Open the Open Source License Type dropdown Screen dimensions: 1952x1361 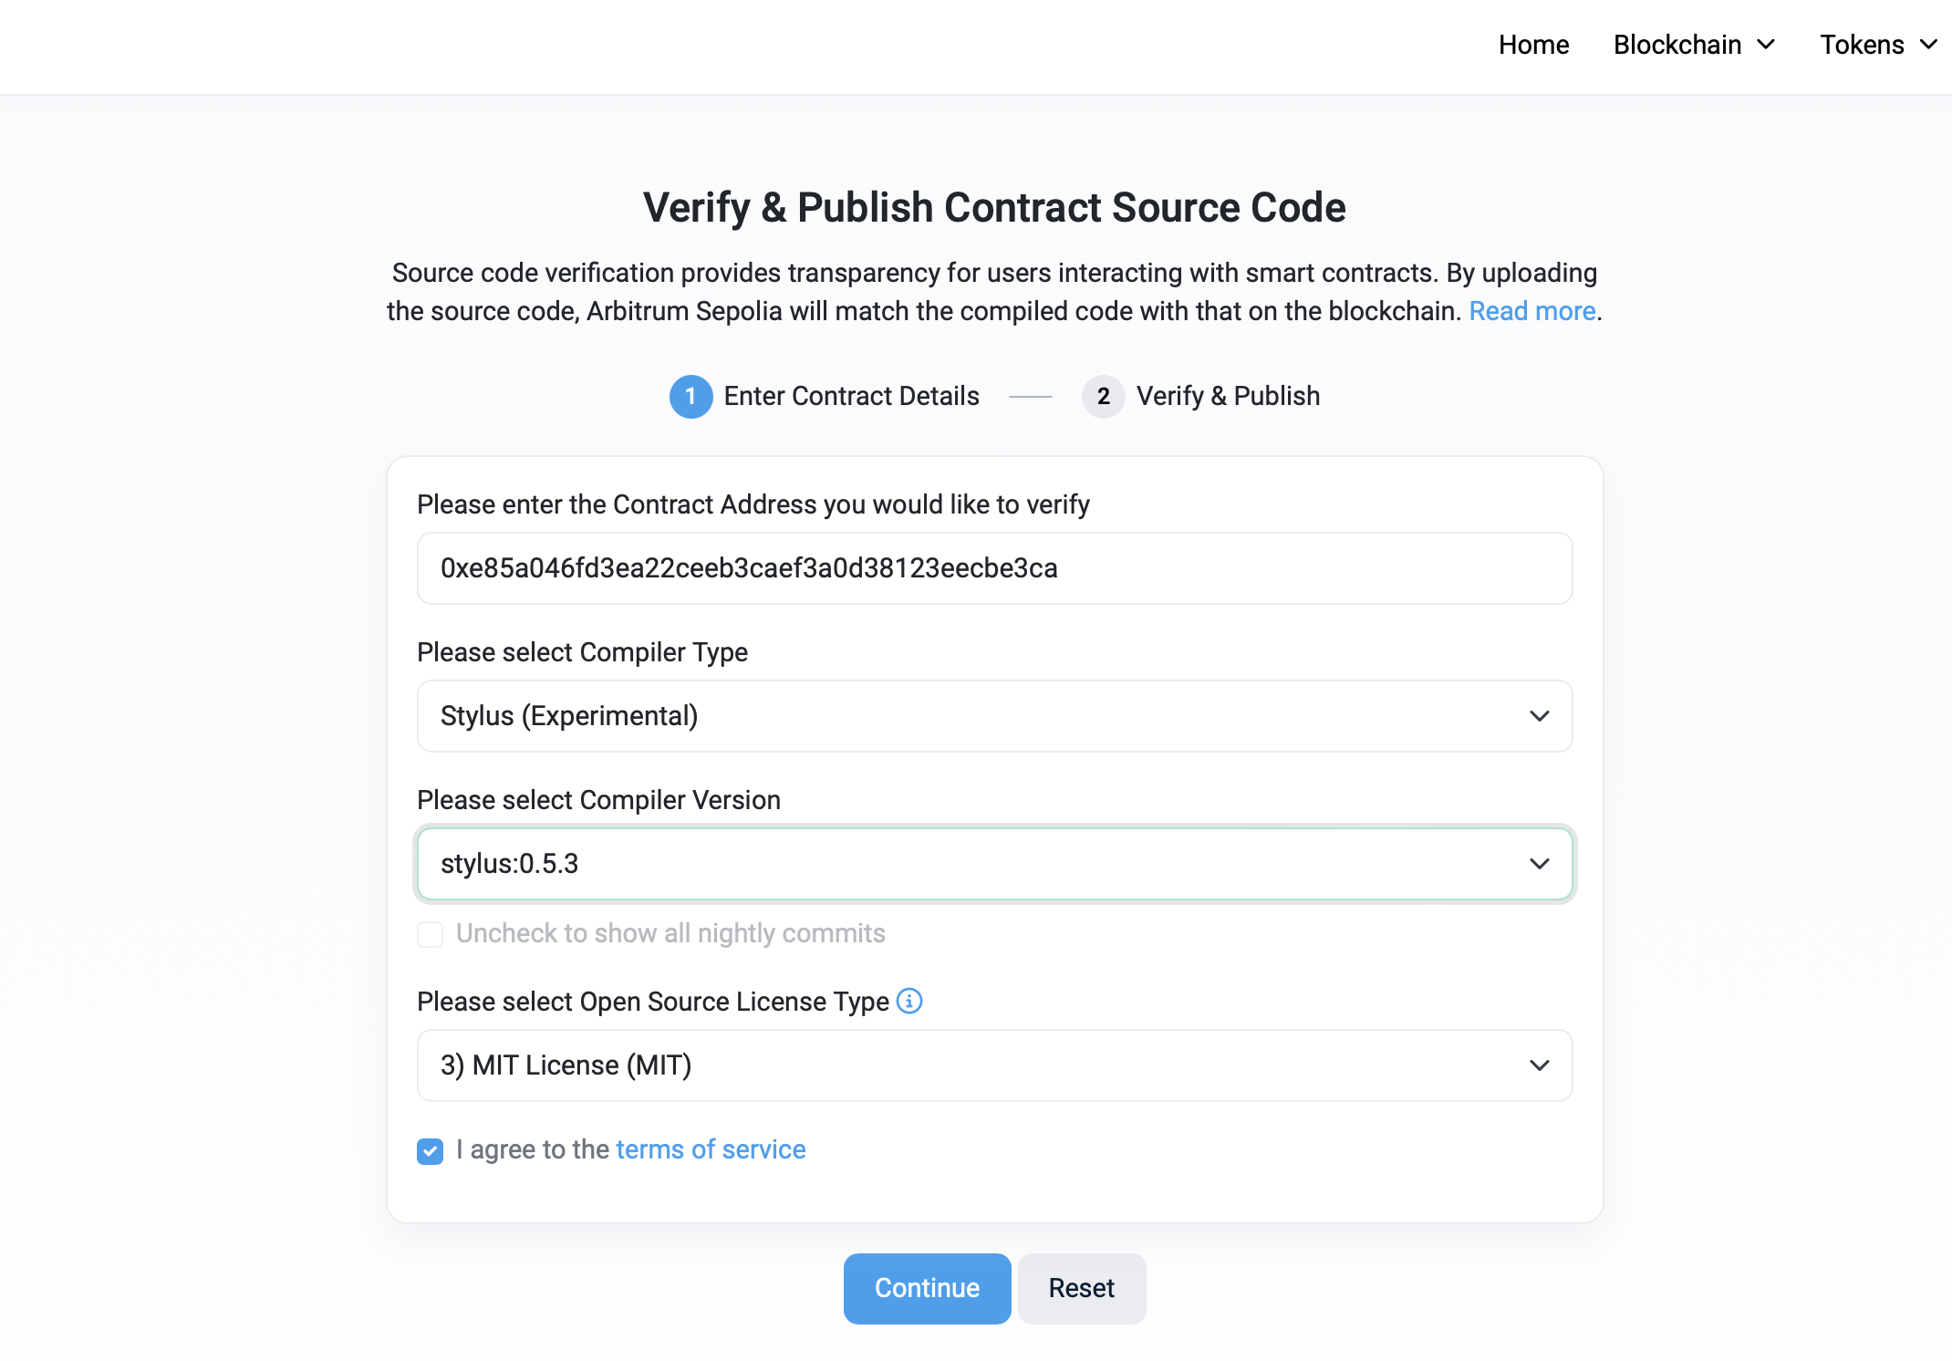(x=994, y=1065)
